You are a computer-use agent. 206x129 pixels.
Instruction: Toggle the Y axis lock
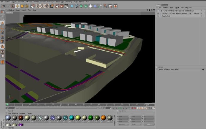(x=42, y=6)
